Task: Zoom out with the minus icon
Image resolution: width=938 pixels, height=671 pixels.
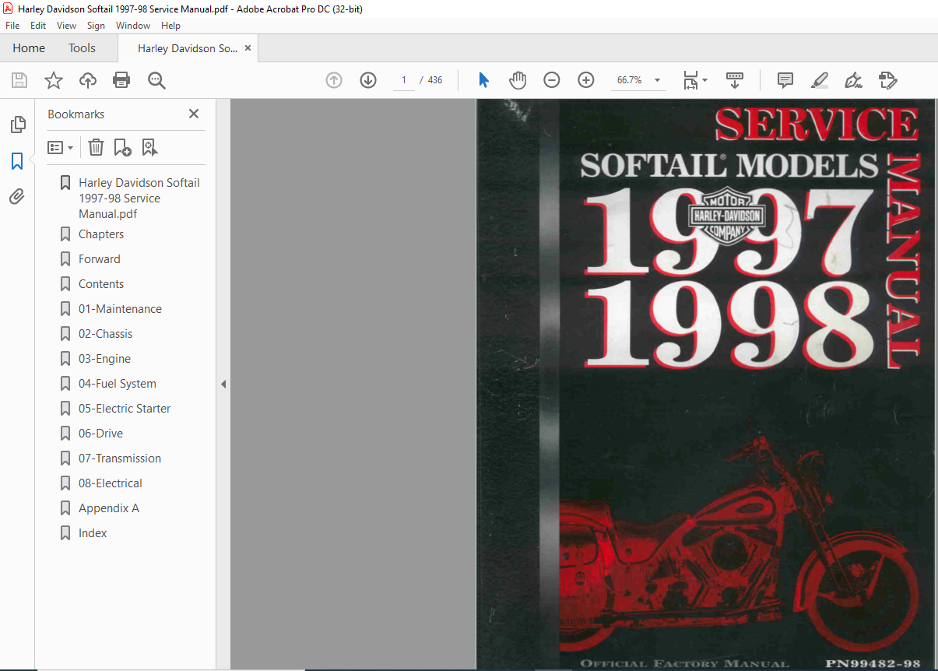Action: pyautogui.click(x=552, y=80)
